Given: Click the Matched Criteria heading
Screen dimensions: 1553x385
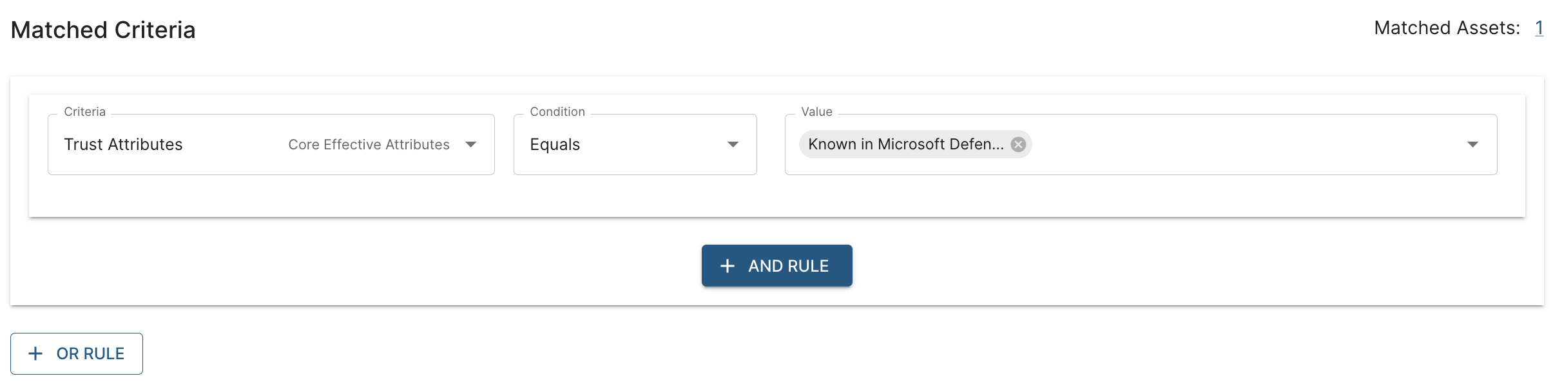Looking at the screenshot, I should [x=103, y=30].
